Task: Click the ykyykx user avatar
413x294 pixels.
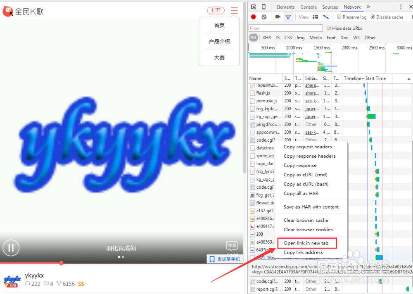Action: [12, 281]
